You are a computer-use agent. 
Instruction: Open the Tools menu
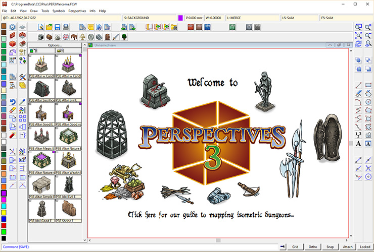pos(45,11)
